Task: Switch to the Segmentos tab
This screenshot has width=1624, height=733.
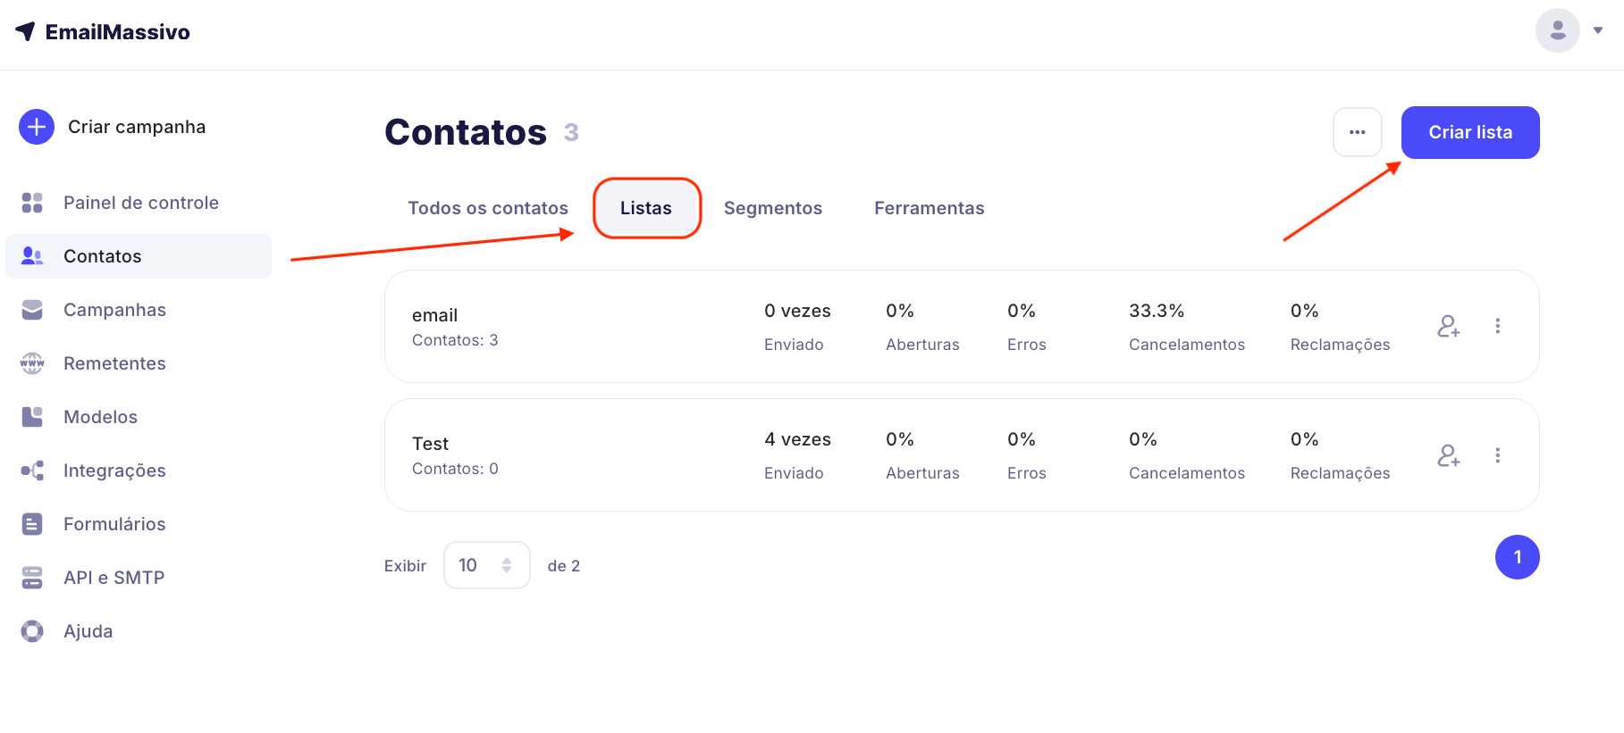Action: [x=772, y=208]
